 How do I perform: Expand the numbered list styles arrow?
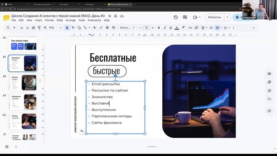click(229, 28)
